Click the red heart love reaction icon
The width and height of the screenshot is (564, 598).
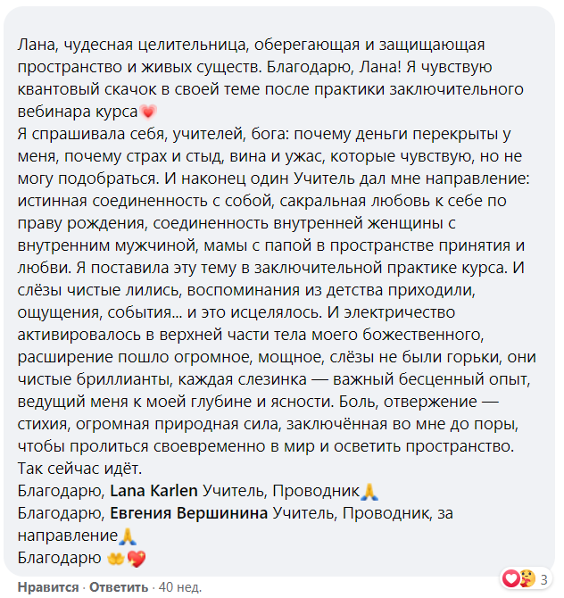[511, 579]
